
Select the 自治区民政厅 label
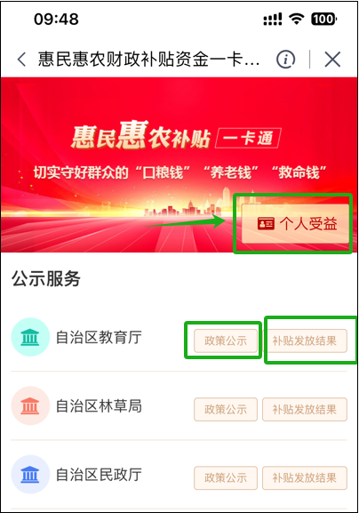[x=99, y=475]
